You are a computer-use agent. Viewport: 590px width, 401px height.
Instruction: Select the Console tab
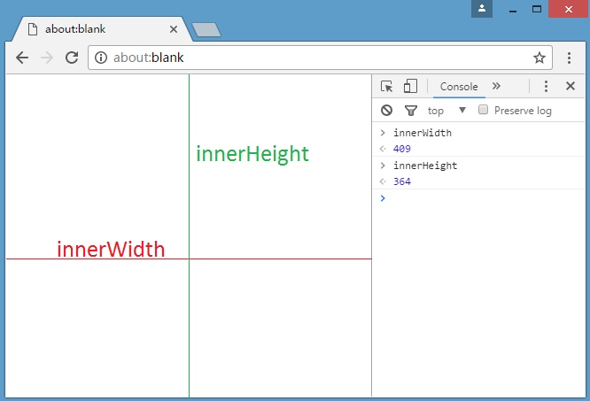coord(459,86)
